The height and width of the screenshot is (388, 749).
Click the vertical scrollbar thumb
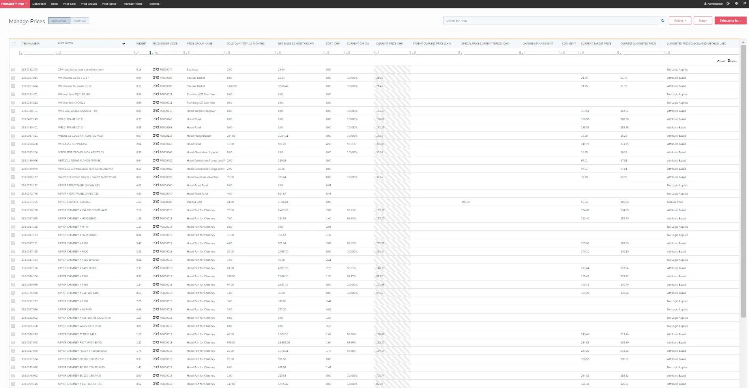click(x=743, y=180)
